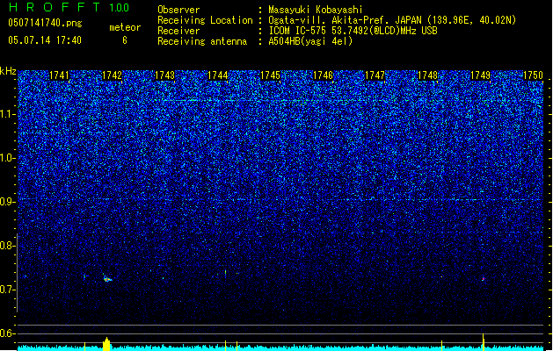553x351 pixels.
Task: Click the meteor count value 6
Action: click(125, 40)
